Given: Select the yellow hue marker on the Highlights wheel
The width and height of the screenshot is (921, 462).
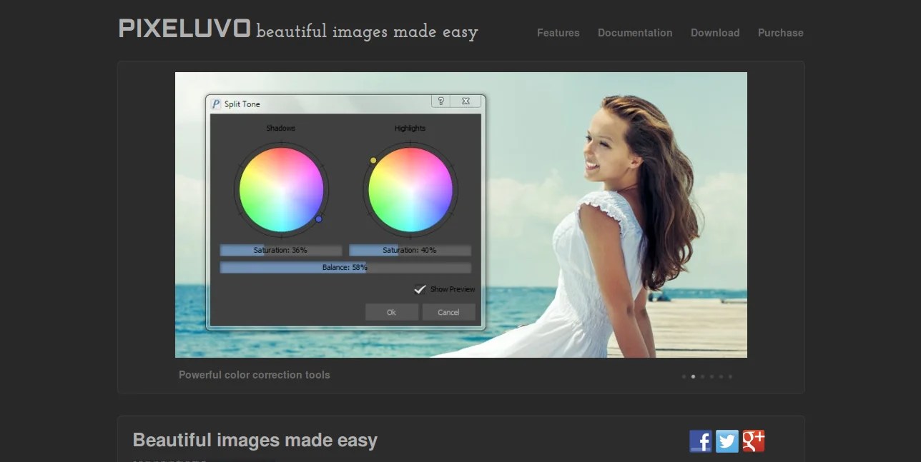Looking at the screenshot, I should (x=373, y=160).
